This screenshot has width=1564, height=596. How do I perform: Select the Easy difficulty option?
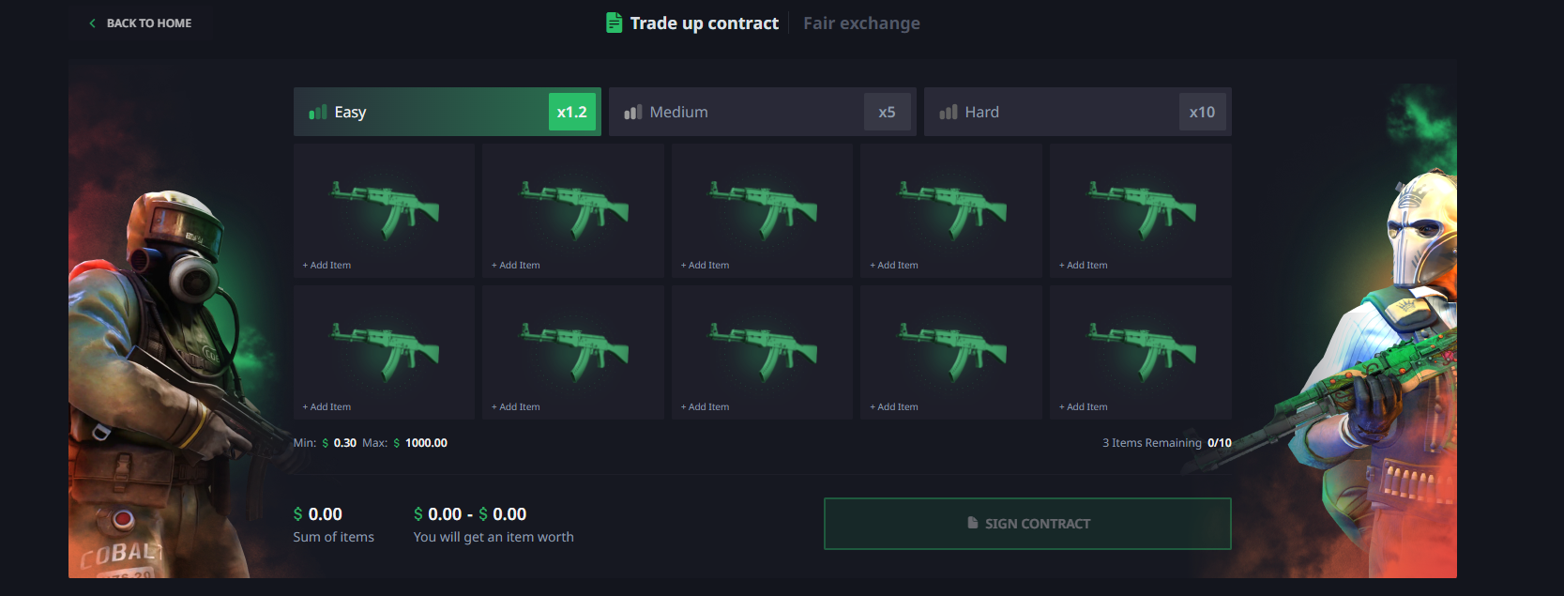pos(422,113)
